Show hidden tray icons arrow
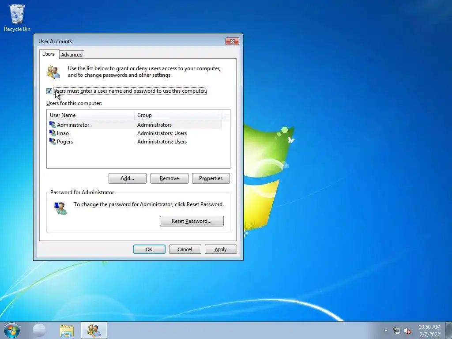Viewport: 452px width, 339px height. pyautogui.click(x=386, y=331)
